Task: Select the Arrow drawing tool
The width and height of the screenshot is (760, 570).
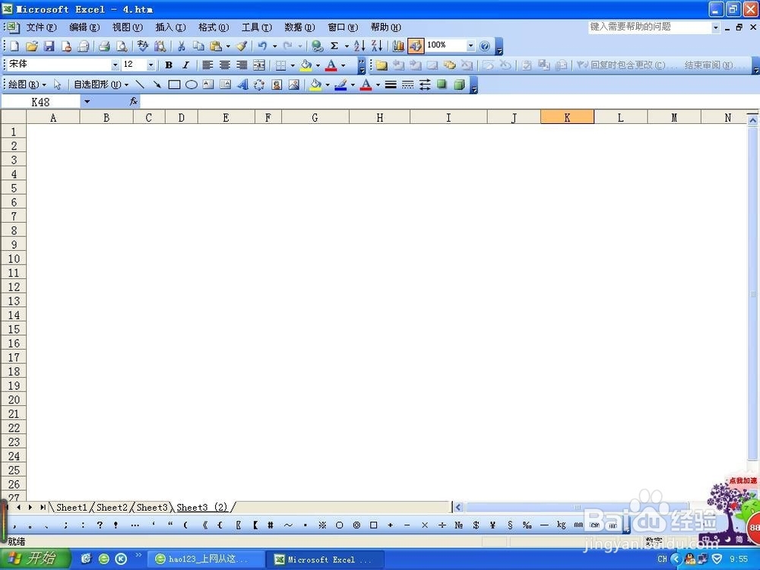Action: point(157,85)
